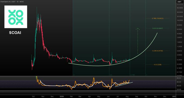Viewport: 184px width, 98px height.
Task: Select the 0.786 (16.8422) Fibonacci label
Action: (157, 18)
